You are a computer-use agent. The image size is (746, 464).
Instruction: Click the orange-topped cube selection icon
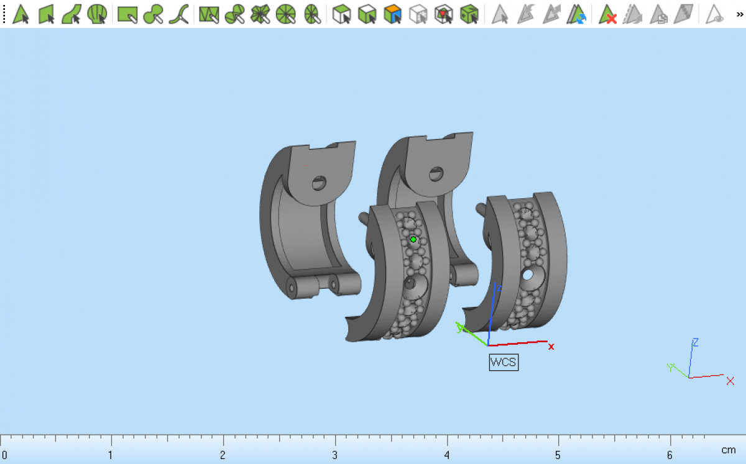pos(392,14)
